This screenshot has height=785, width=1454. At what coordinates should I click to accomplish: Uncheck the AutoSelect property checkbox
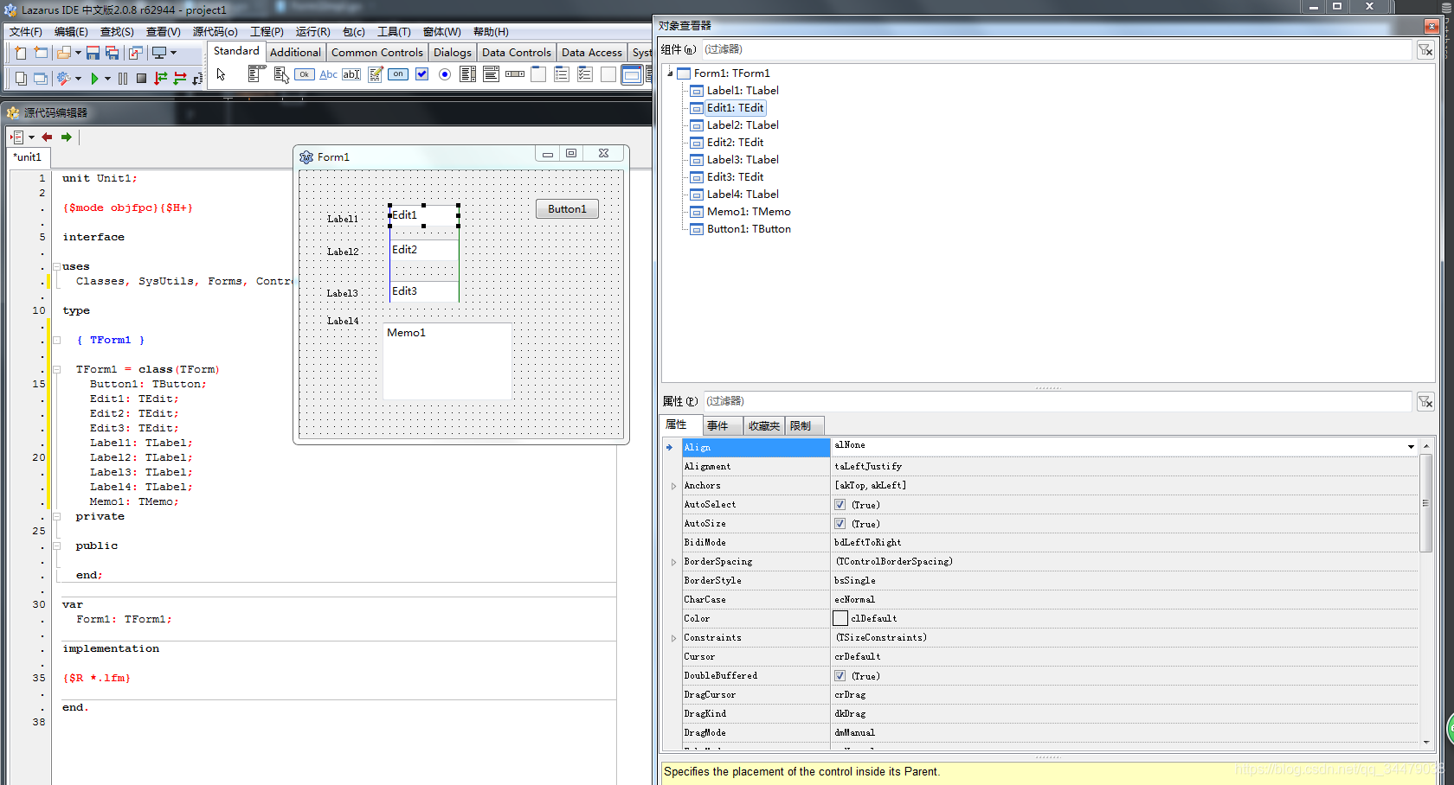pos(840,504)
